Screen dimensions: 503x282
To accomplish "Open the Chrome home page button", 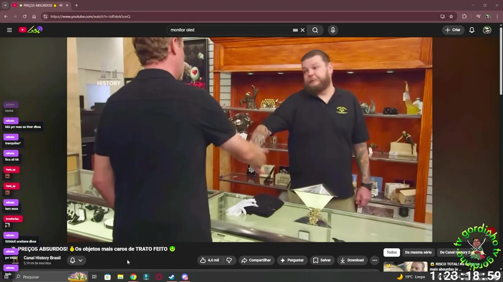I will [34, 16].
